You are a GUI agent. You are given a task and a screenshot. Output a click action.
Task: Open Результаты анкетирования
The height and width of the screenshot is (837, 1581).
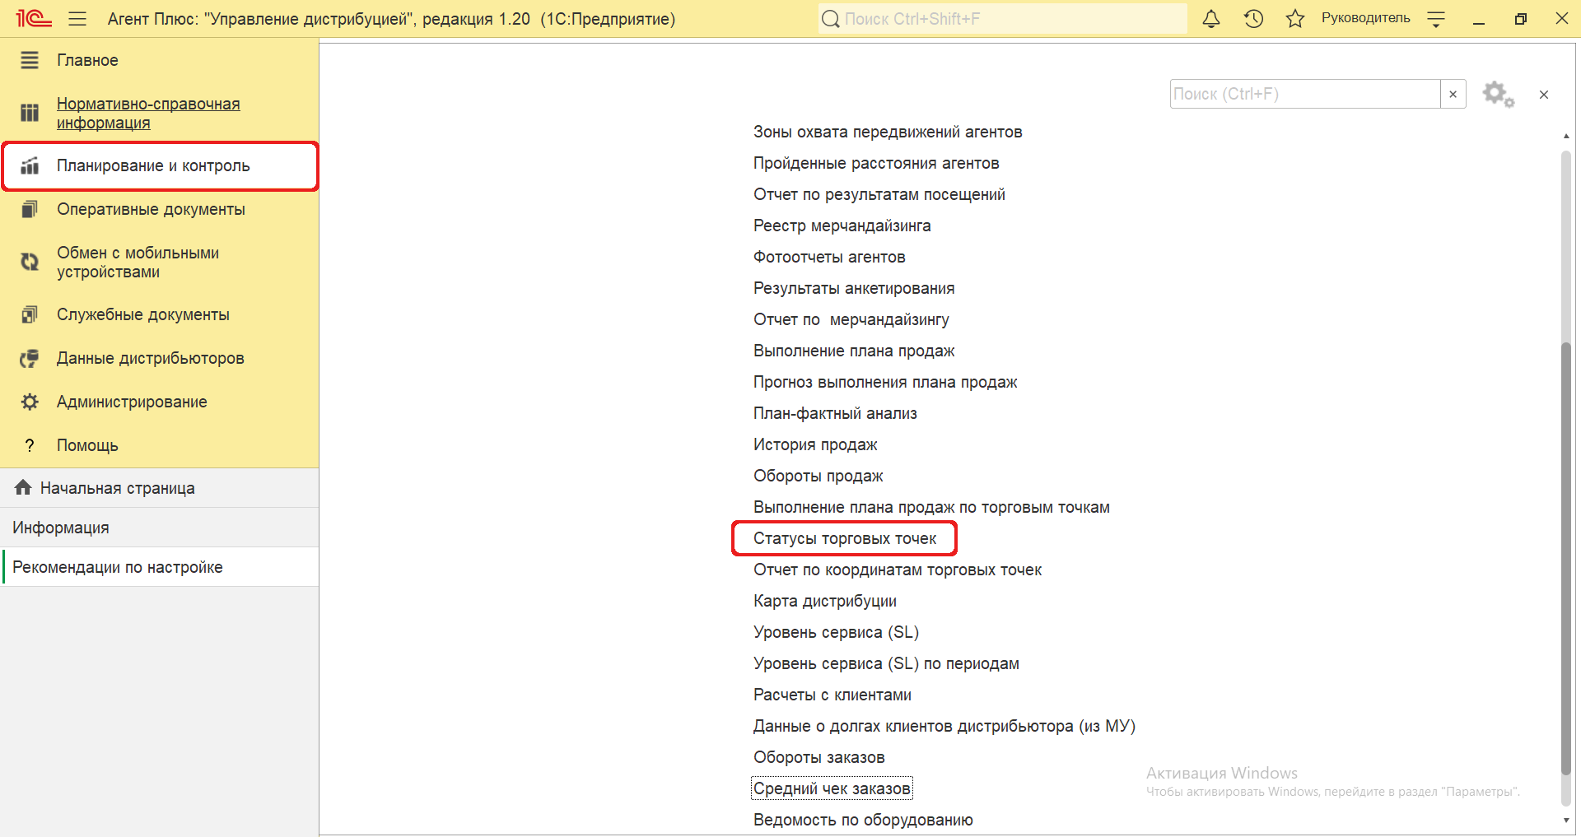(854, 288)
